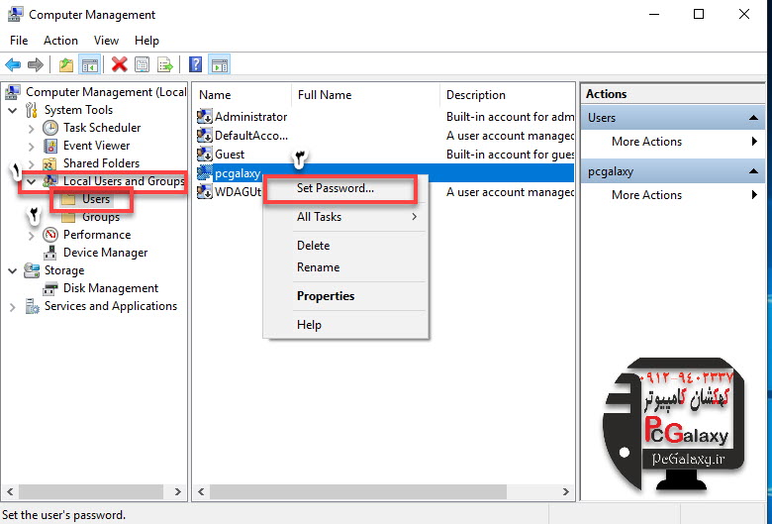
Task: Open the Action menu
Action: click(x=60, y=41)
